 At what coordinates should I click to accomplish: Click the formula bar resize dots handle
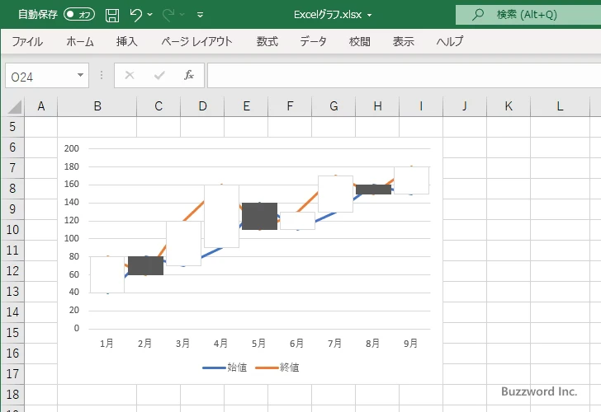point(102,75)
